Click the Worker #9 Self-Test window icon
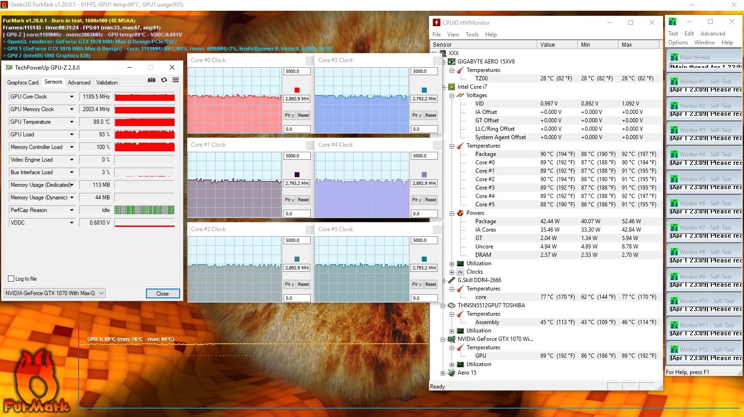744x417 pixels. click(x=674, y=276)
